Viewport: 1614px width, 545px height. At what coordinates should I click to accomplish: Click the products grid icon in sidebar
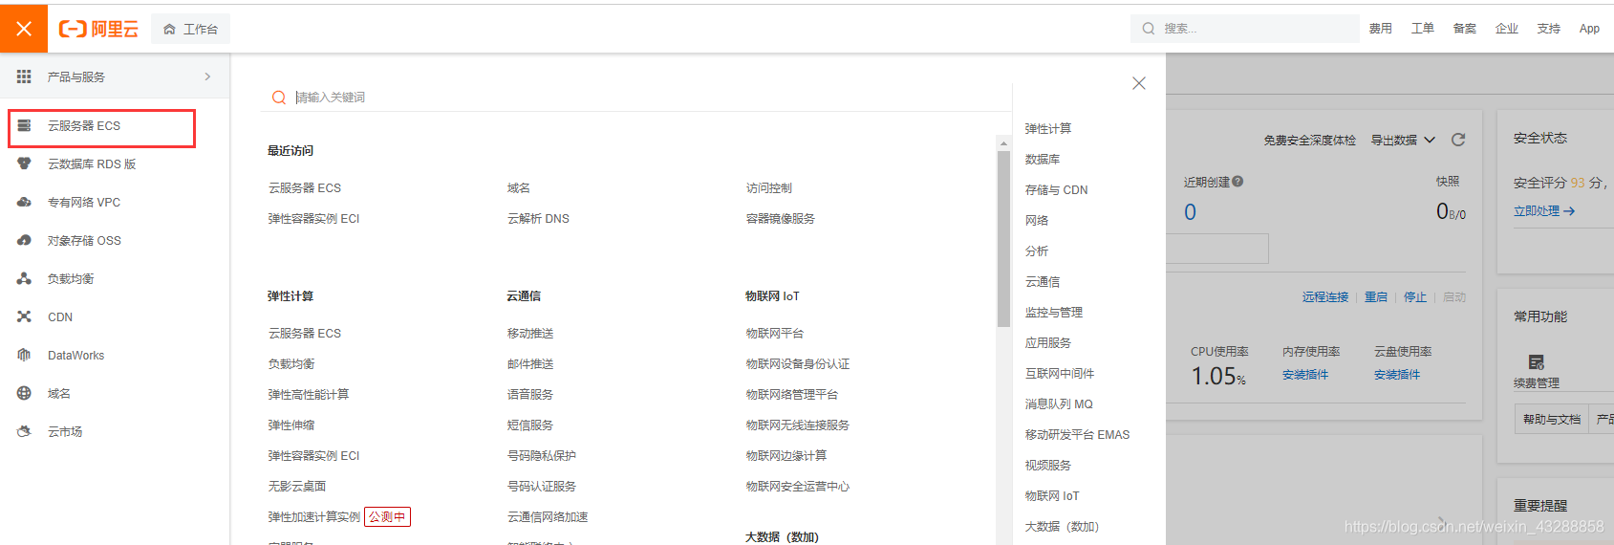tap(24, 76)
